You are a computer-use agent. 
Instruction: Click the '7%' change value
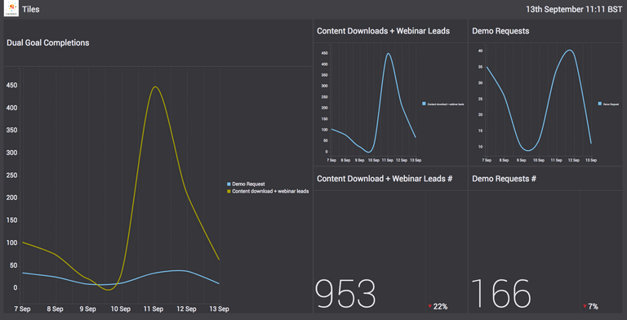pos(593,307)
